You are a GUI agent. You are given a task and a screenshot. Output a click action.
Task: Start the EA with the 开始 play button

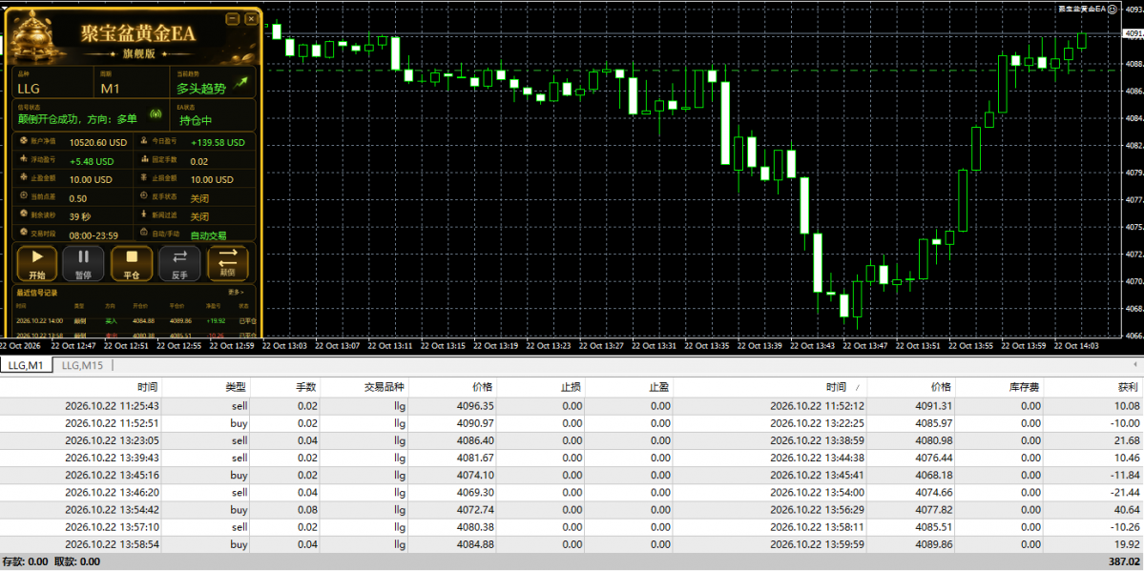click(36, 263)
